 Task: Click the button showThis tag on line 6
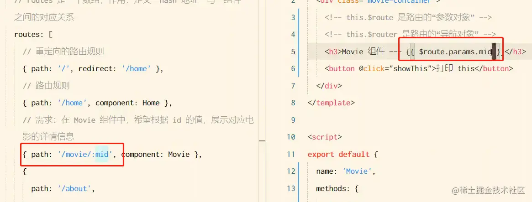tap(419, 68)
